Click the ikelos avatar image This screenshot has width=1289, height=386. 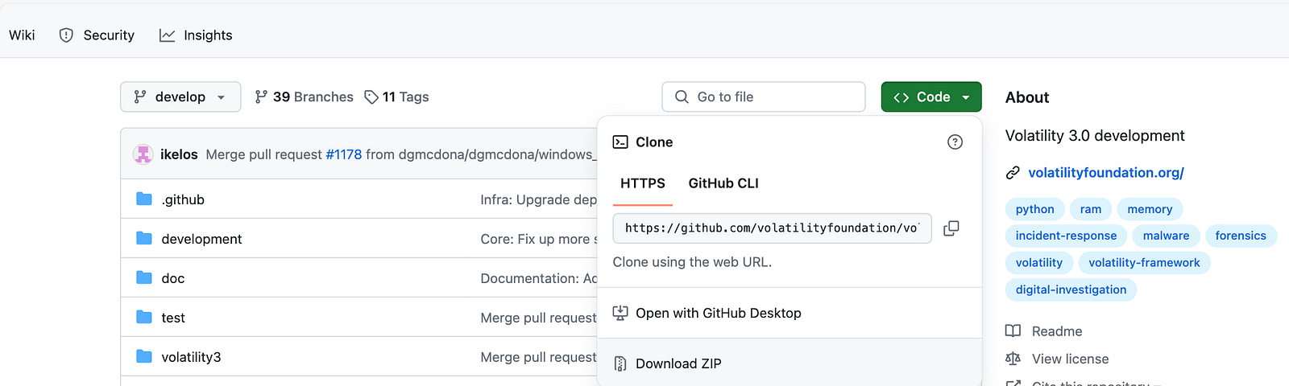click(143, 154)
